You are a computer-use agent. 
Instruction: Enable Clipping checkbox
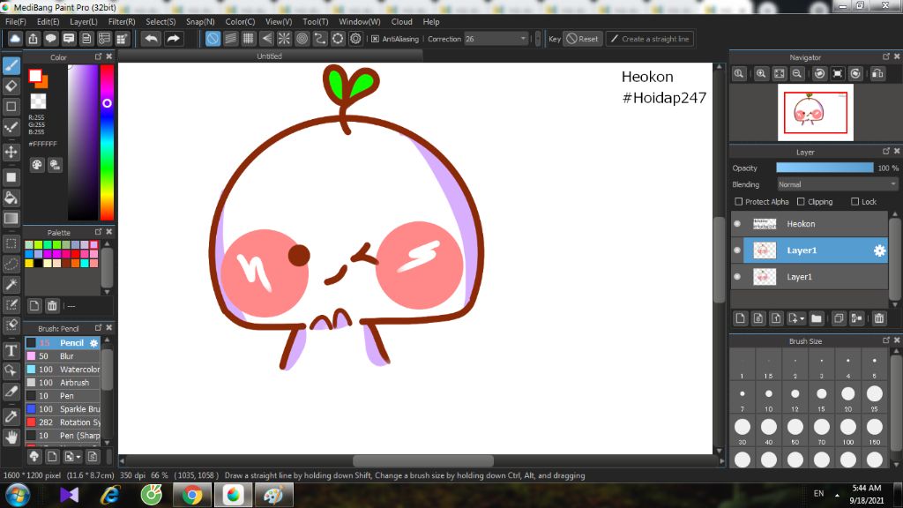[801, 202]
